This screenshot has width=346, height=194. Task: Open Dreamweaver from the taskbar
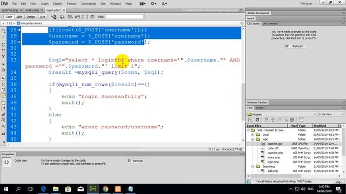click(93, 189)
